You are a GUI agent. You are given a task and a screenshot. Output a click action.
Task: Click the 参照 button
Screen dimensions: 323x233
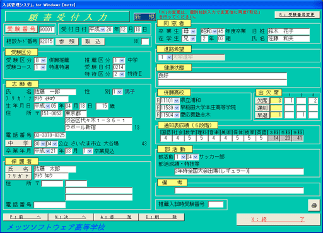tap(67, 42)
